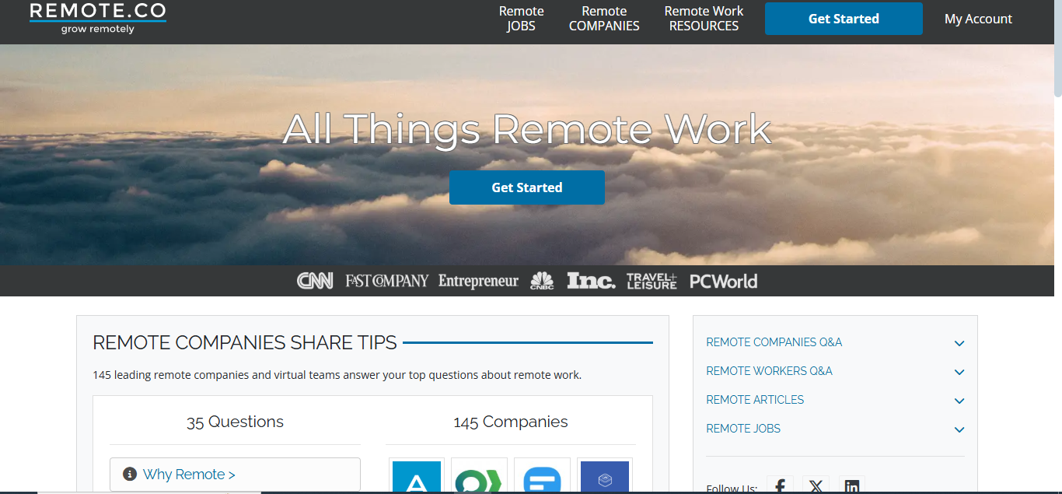Click the Entrepreneur logo
This screenshot has width=1062, height=494.
point(478,281)
